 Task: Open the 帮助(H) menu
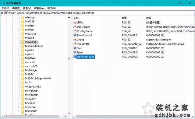coord(51,8)
